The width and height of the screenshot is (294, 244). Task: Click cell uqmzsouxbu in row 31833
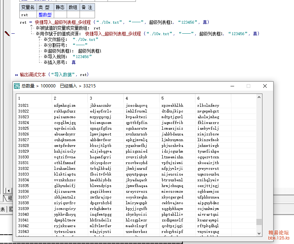click(x=208, y=174)
